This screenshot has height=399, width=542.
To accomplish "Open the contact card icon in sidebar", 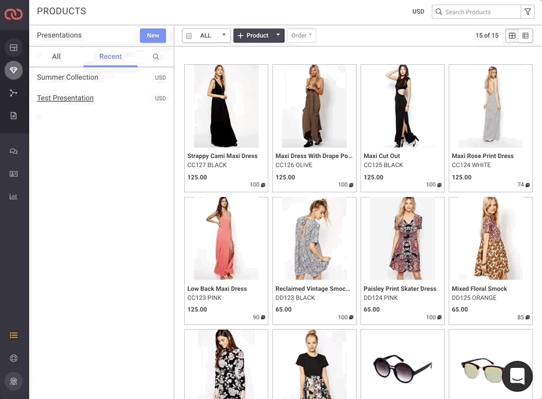I will point(14,174).
